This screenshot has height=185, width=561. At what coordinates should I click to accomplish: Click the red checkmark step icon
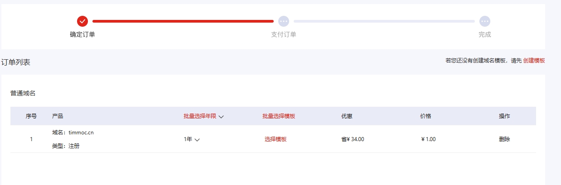pos(82,21)
